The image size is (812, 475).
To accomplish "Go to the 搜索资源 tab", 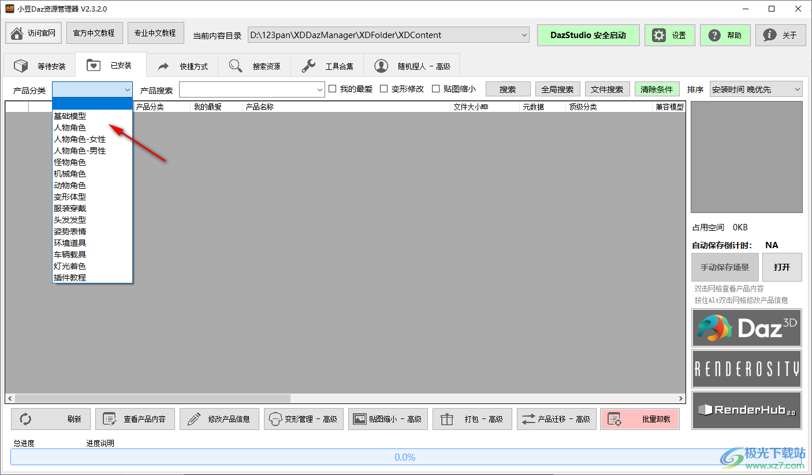I will pyautogui.click(x=254, y=66).
